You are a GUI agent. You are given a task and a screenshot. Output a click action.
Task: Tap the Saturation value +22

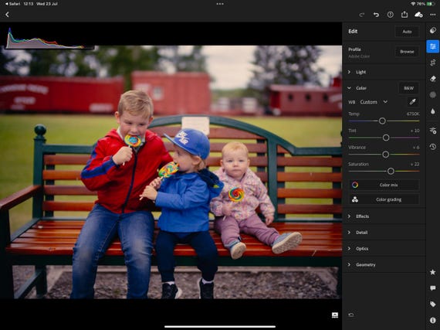tap(415, 164)
